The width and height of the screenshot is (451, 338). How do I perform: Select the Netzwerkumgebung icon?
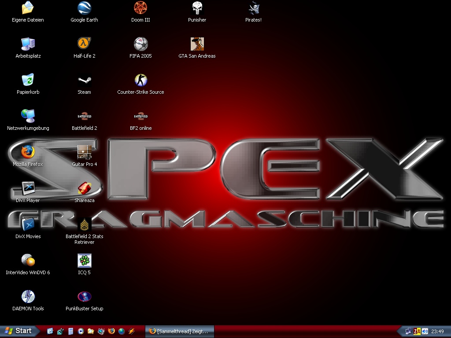click(x=28, y=116)
